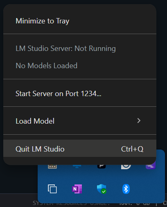Click the blue monitor tray icon
167x207 pixels.
point(77,166)
